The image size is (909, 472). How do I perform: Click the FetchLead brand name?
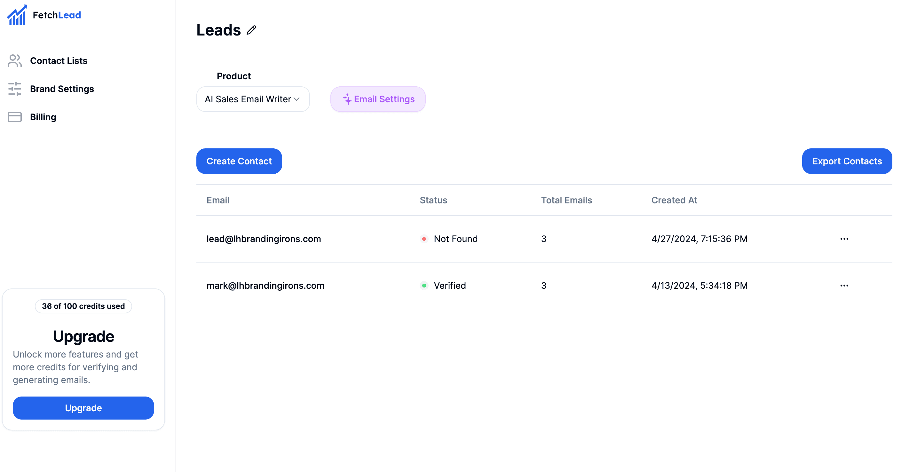click(57, 15)
